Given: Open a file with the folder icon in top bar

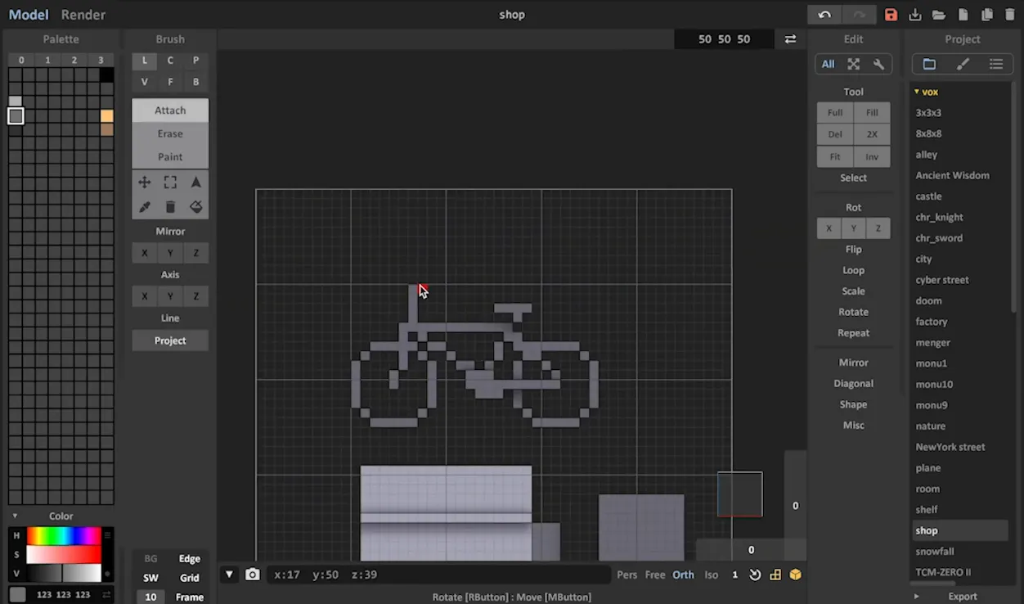Looking at the screenshot, I should [939, 15].
